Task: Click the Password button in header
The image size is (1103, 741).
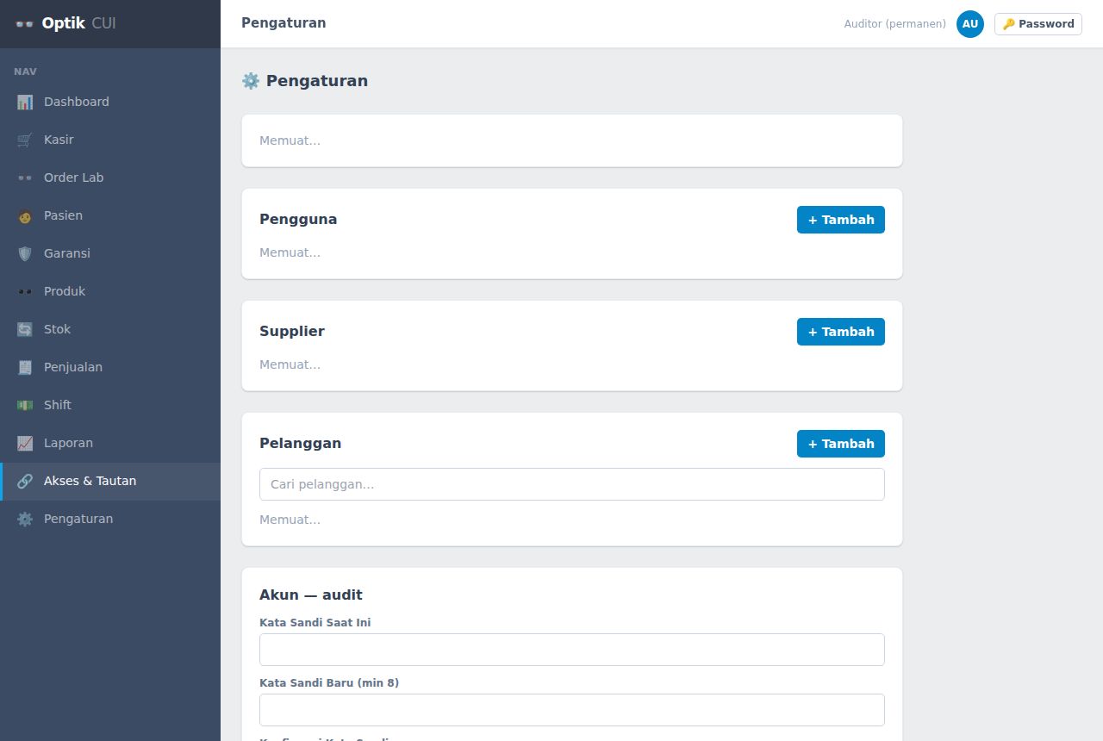Action: pyautogui.click(x=1038, y=24)
